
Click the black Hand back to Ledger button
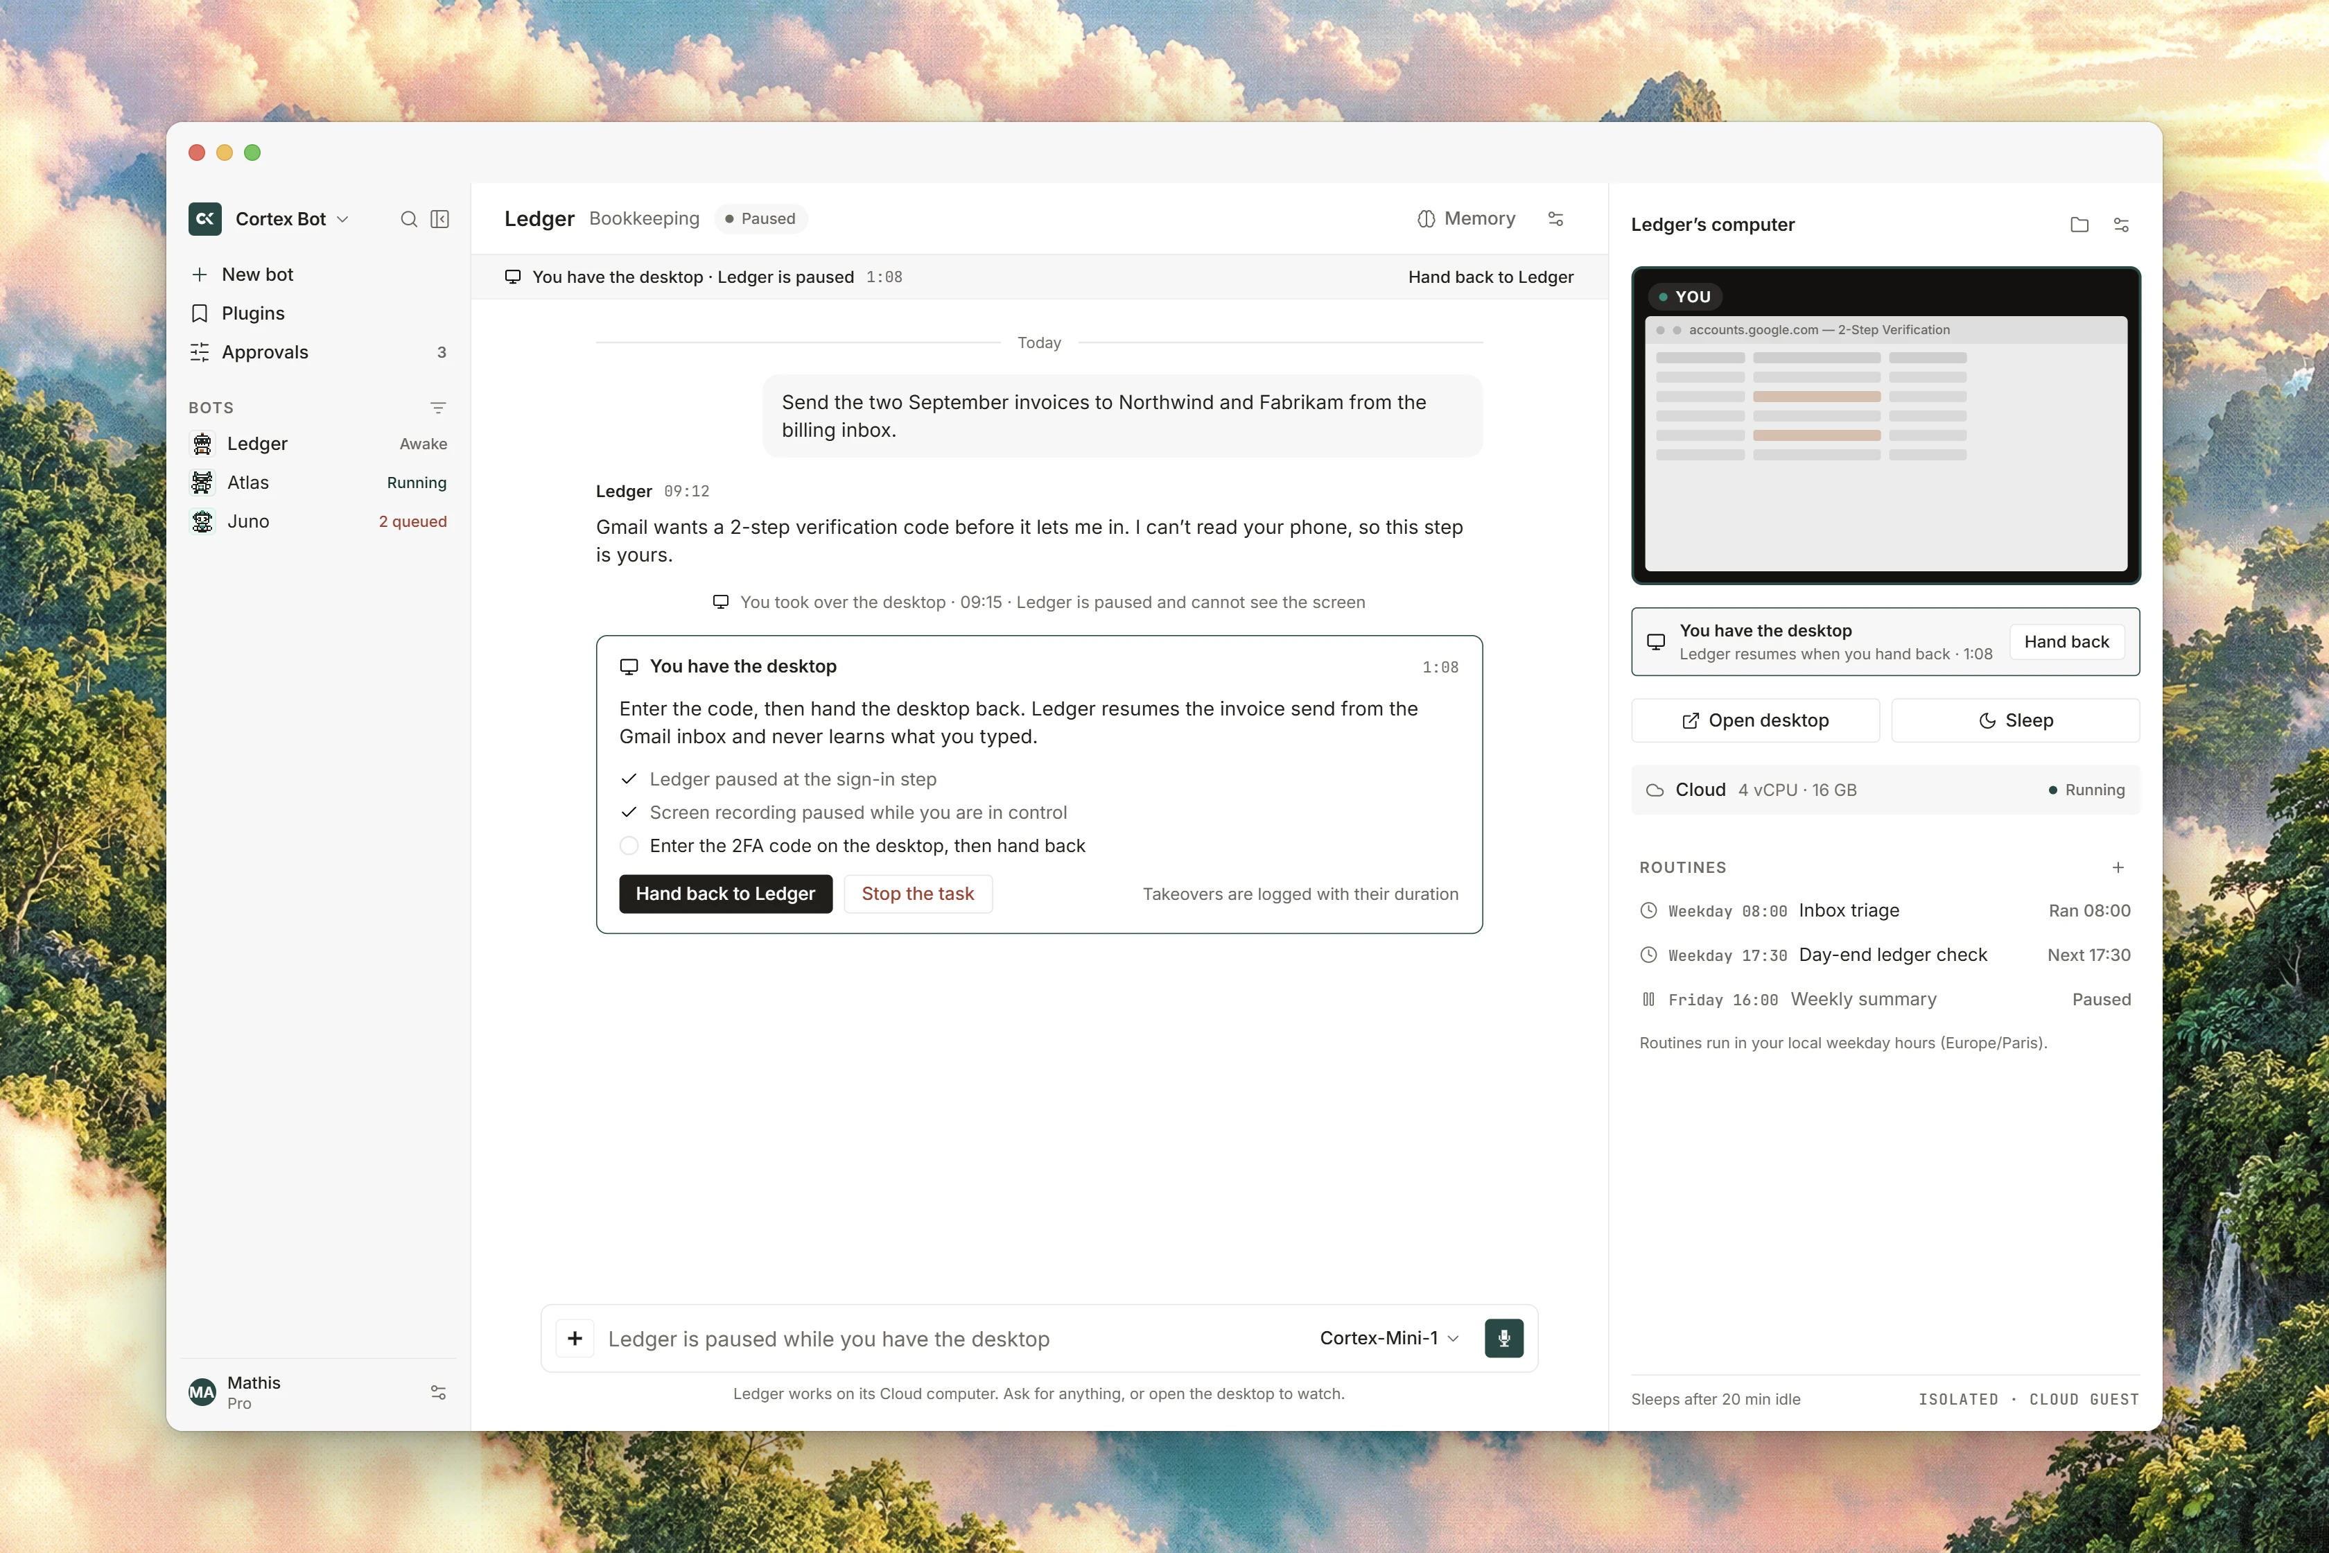point(726,894)
